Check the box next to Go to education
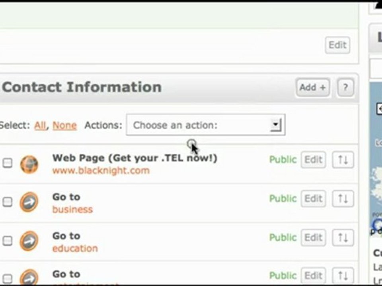382x286 pixels. pos(8,240)
